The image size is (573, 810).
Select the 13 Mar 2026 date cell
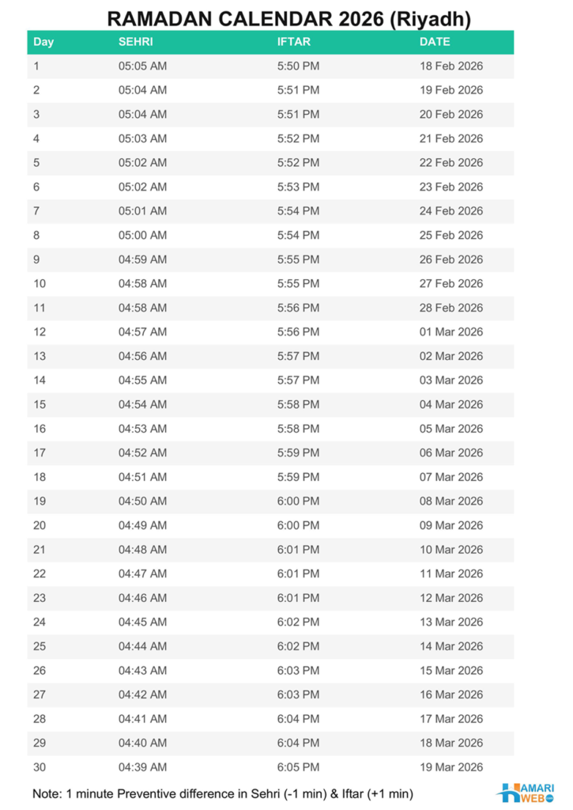click(x=451, y=622)
